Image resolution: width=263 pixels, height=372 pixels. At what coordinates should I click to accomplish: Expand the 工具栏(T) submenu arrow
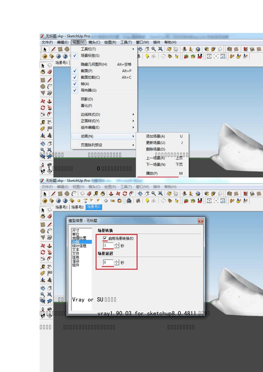pos(133,49)
